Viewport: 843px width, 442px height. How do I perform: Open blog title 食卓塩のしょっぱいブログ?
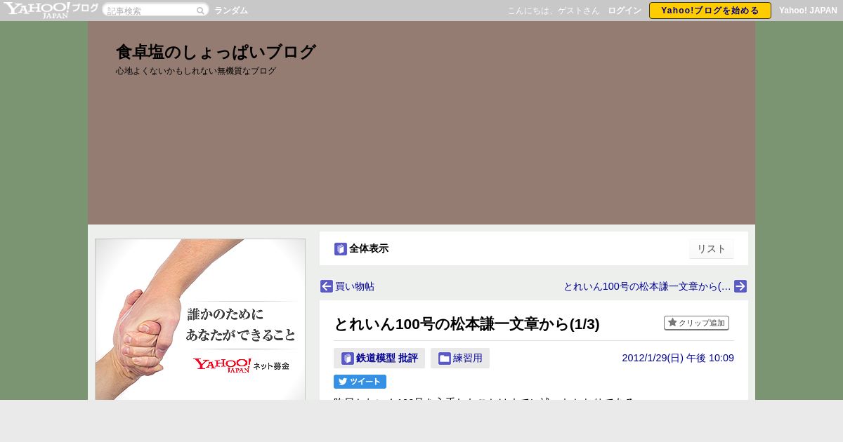click(216, 52)
